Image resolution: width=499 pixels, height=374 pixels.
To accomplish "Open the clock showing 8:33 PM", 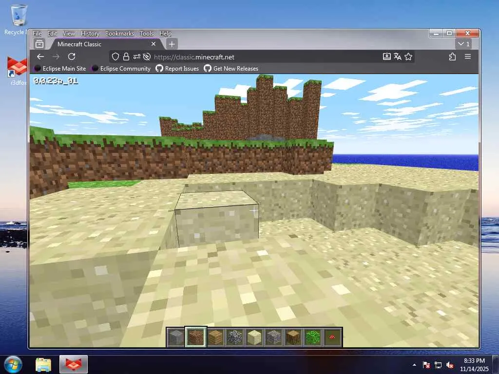I will pos(474,365).
